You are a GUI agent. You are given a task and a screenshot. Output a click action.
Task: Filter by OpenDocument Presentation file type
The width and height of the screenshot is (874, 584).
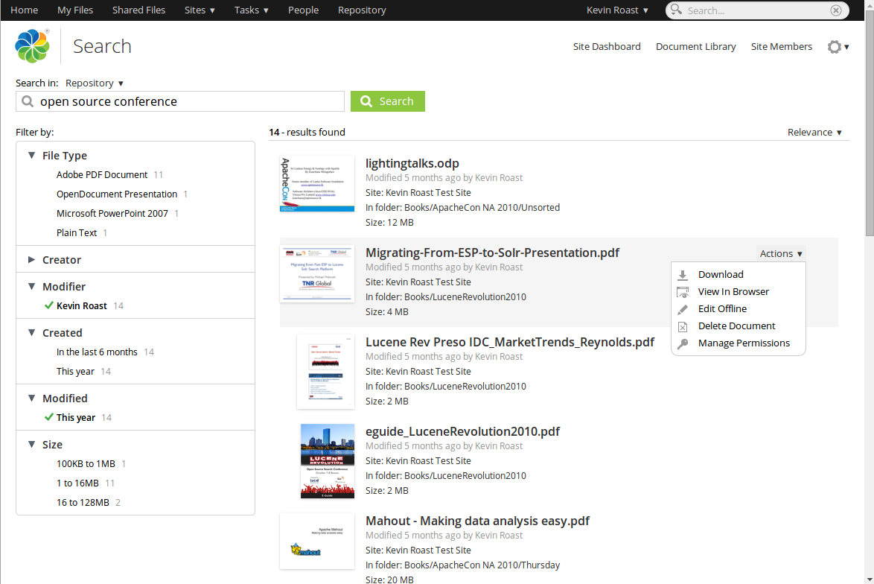click(x=117, y=194)
